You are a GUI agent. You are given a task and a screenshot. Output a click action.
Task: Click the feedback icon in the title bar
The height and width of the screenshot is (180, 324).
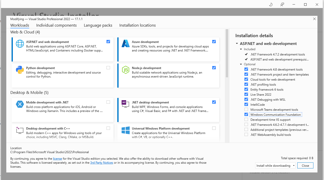[282, 4]
